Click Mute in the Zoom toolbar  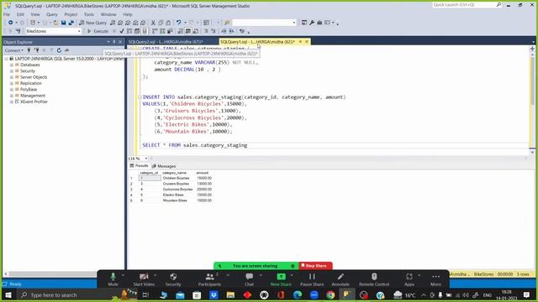point(113,279)
